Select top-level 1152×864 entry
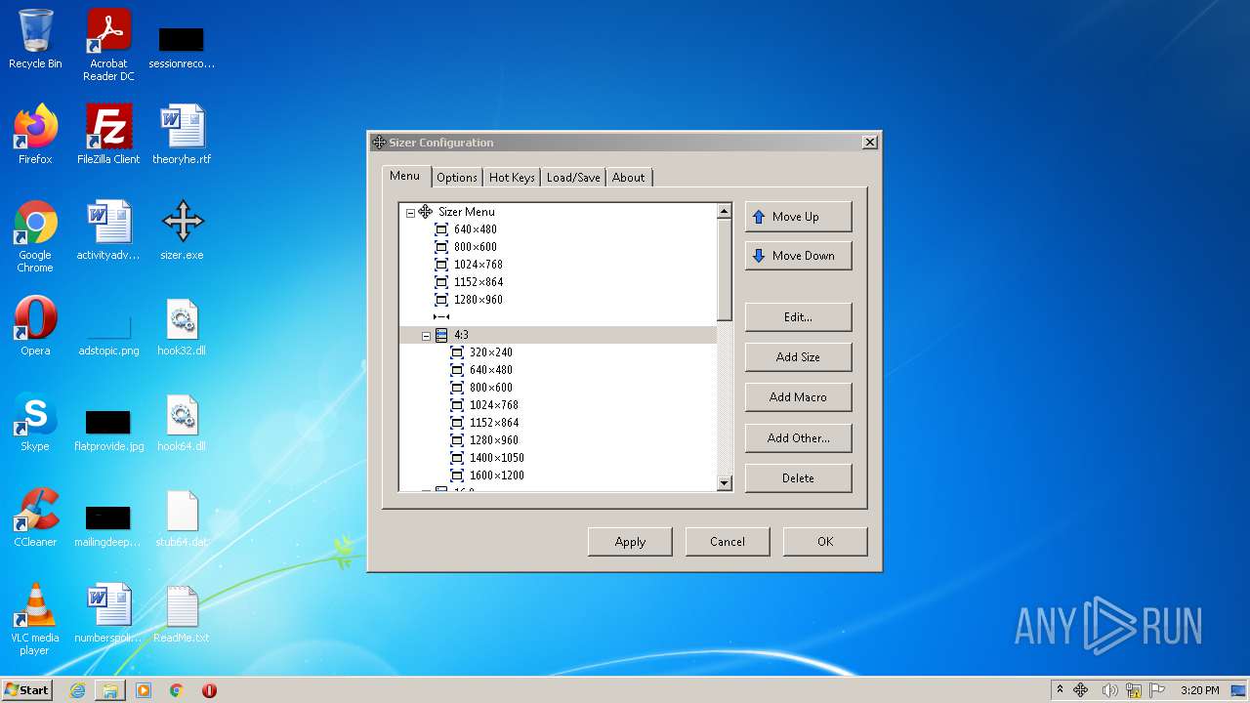The width and height of the screenshot is (1250, 703). [x=479, y=282]
